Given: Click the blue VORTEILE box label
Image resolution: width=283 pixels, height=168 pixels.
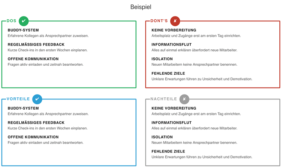Looking at the screenshot, I should point(18,99).
